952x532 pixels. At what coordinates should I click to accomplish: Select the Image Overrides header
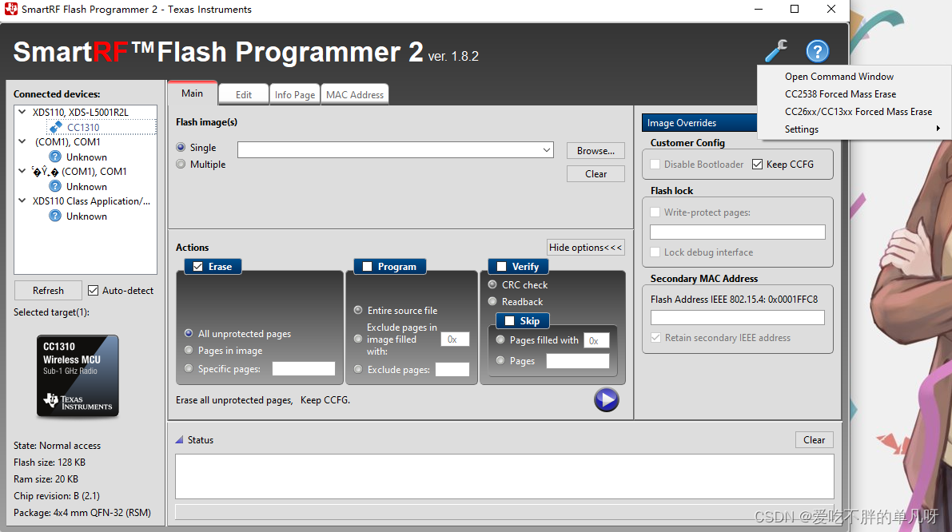tap(699, 122)
